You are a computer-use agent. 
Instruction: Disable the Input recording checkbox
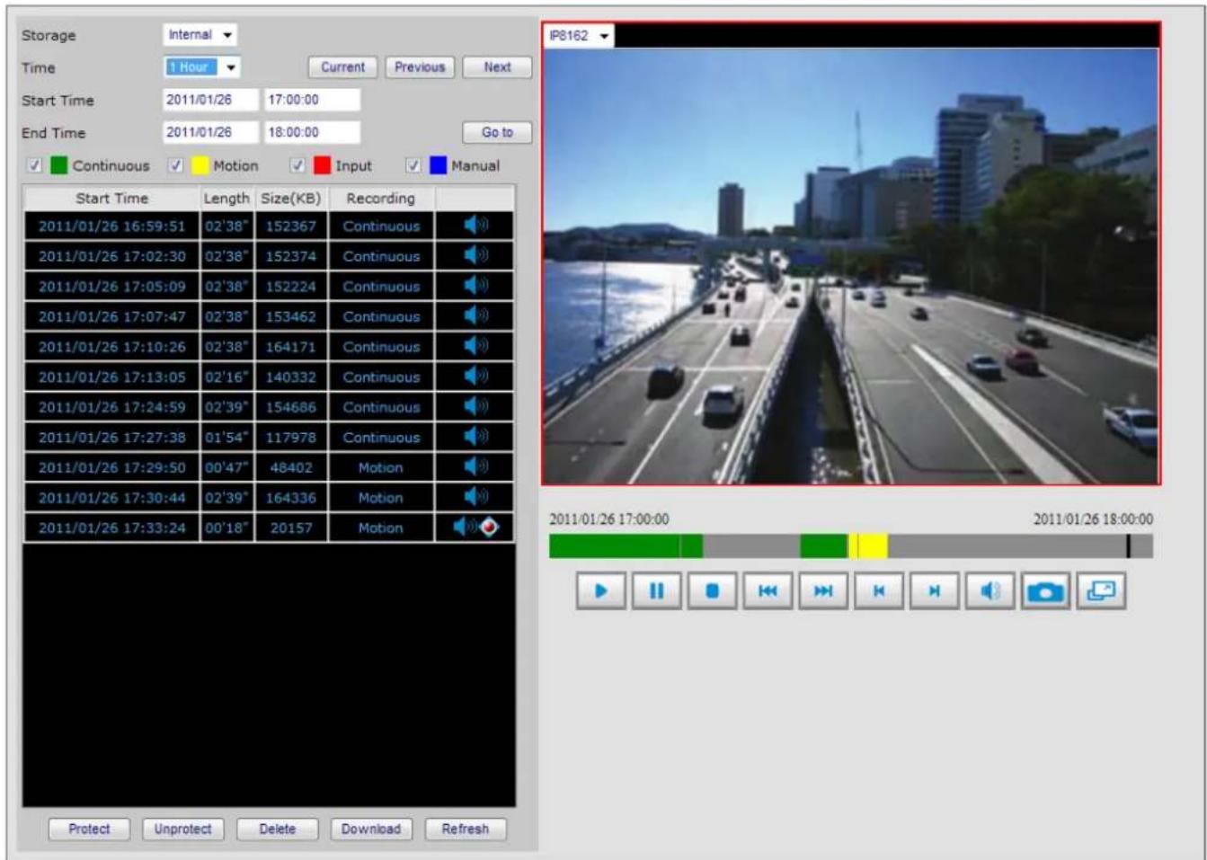(x=297, y=165)
